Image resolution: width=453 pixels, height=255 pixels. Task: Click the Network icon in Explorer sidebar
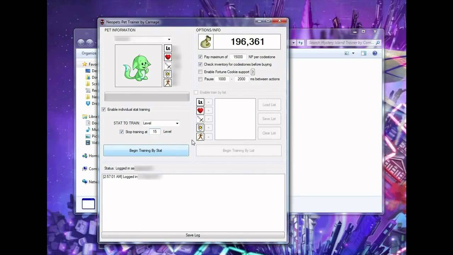point(85,182)
